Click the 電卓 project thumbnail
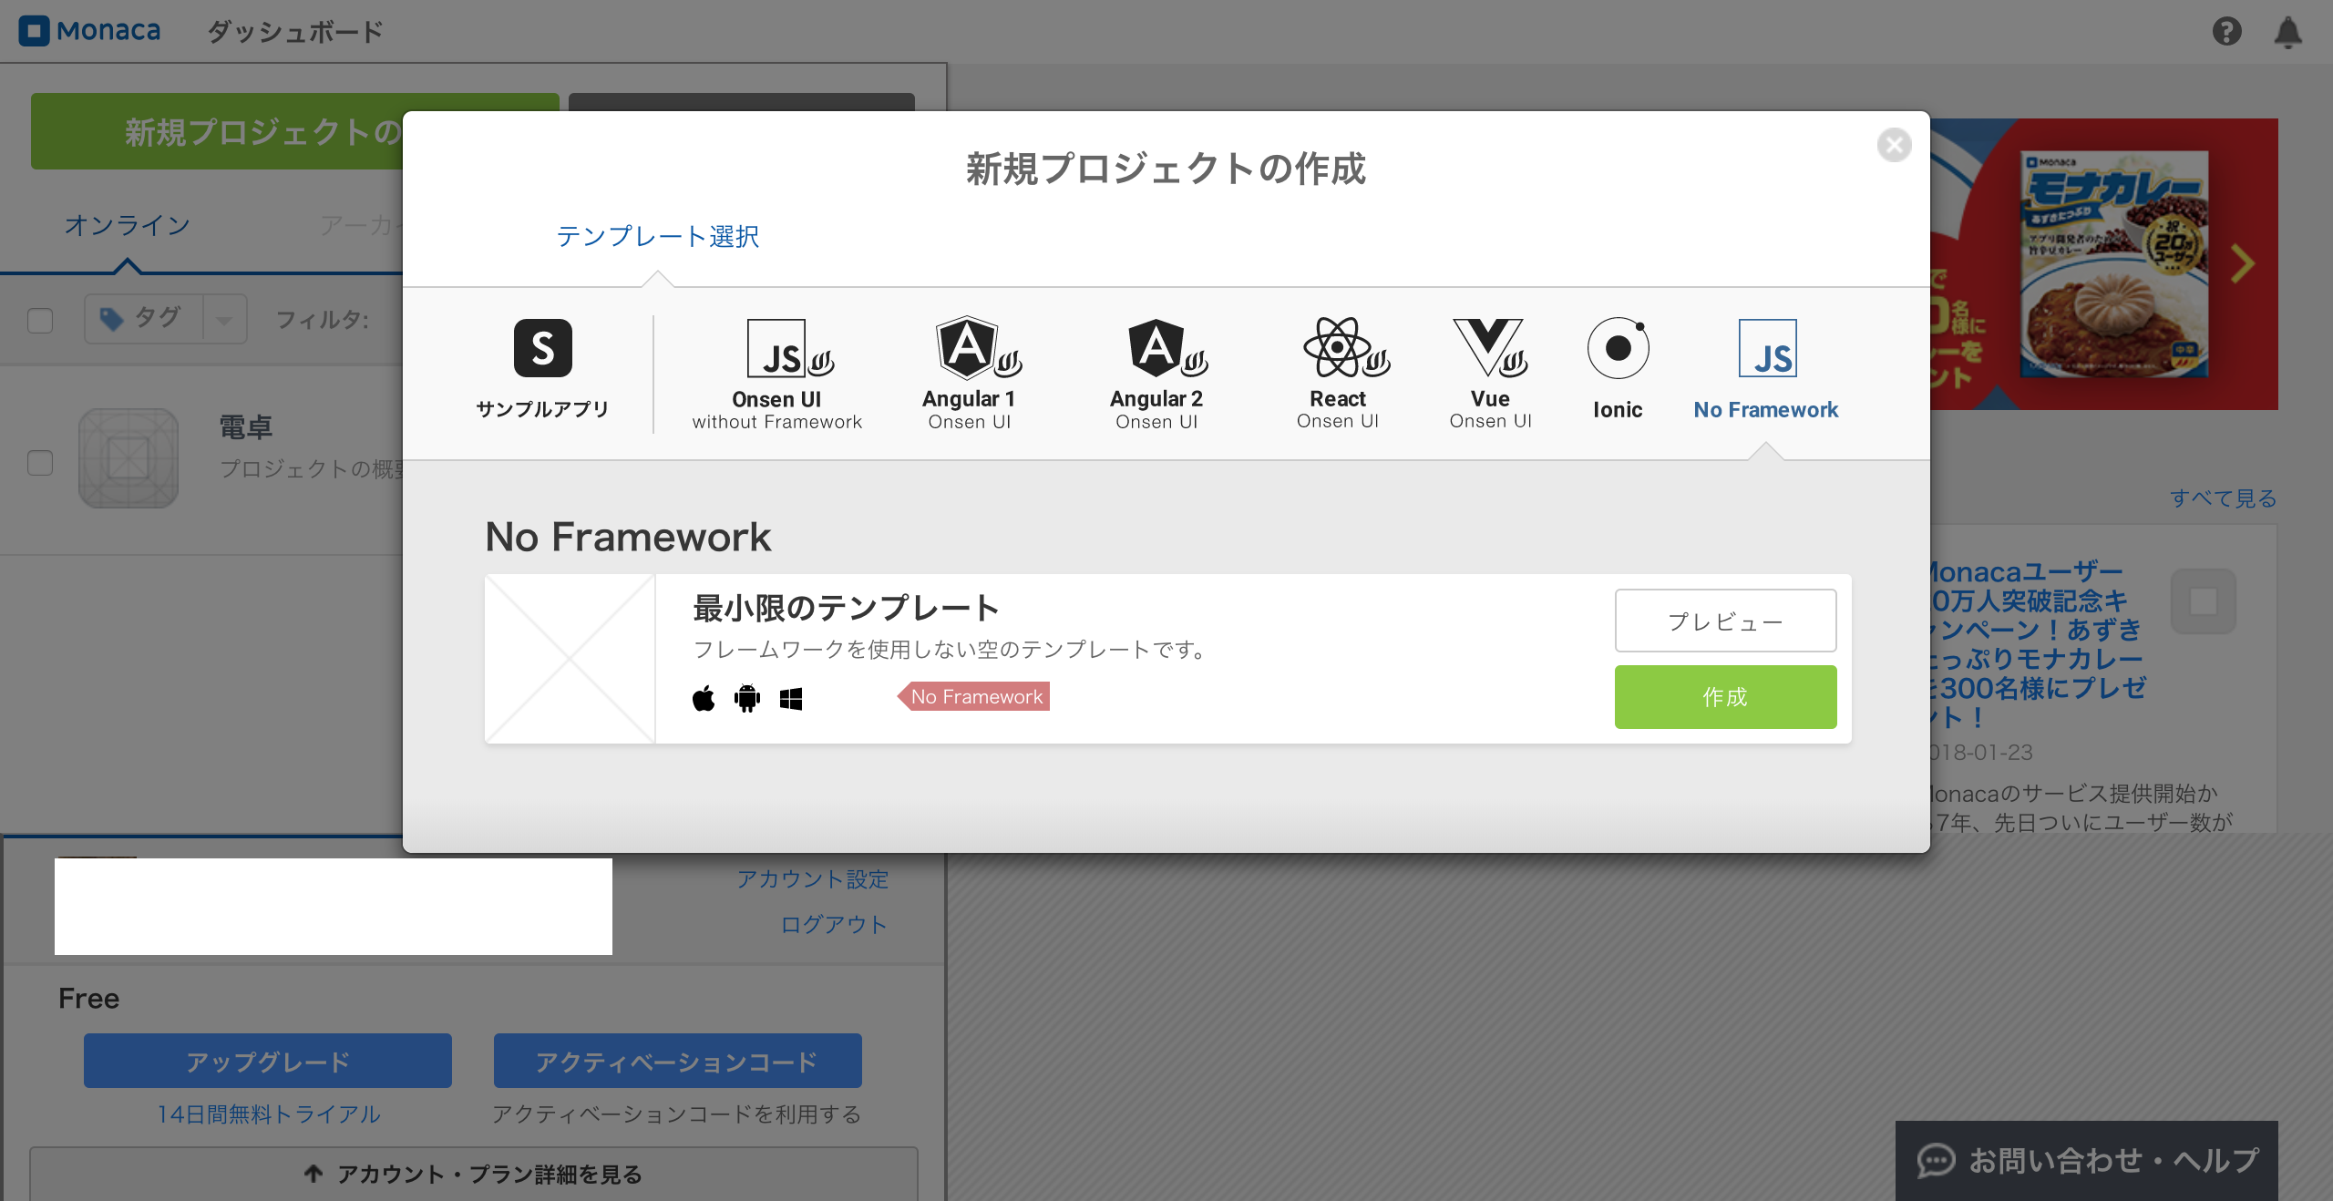This screenshot has width=2333, height=1201. (128, 457)
